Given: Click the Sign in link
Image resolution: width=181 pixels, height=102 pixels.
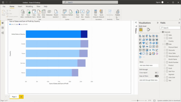Looking at the screenshot, I should coord(158,2).
